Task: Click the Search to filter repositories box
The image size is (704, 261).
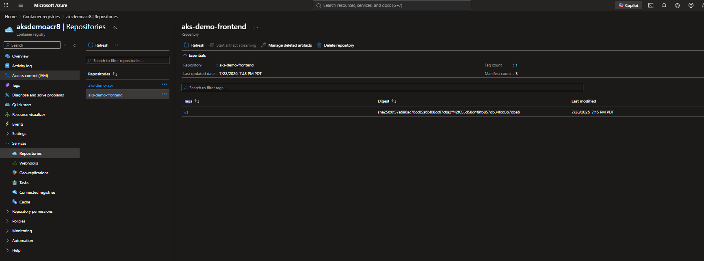Action: (x=128, y=60)
